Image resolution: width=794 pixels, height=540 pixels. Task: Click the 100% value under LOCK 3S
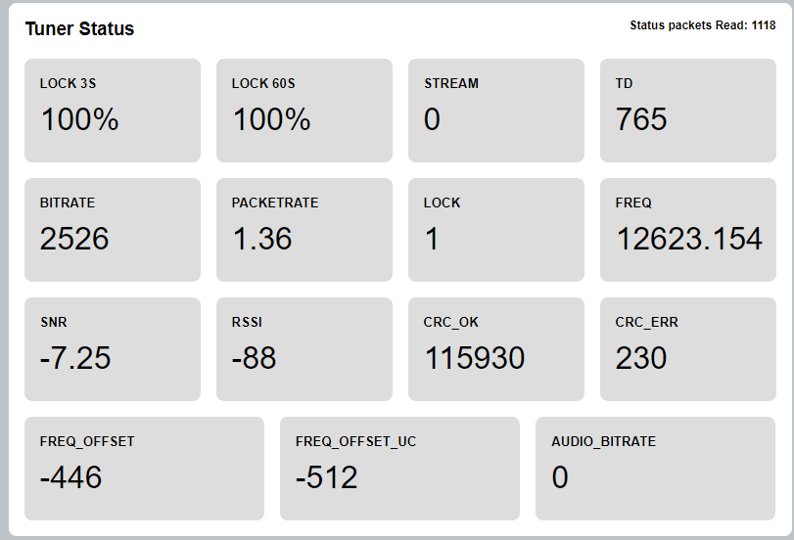(79, 119)
